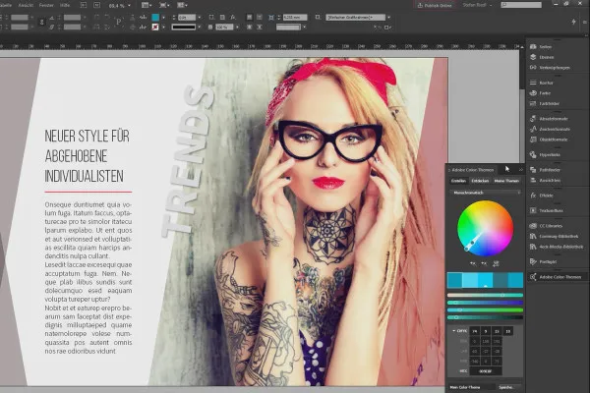Click the stroke weight input field
Image resolution: width=590 pixels, height=393 pixels.
[x=187, y=18]
